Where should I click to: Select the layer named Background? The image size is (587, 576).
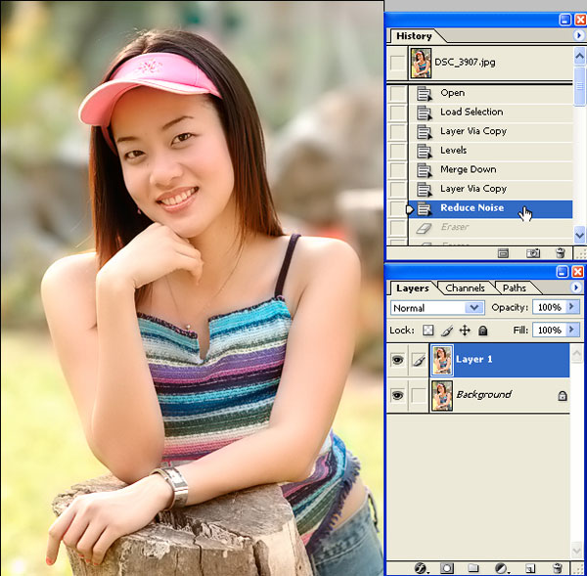[499, 396]
